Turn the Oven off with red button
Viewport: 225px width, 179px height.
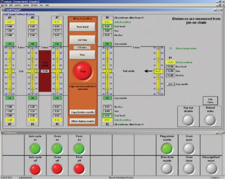pyautogui.click(x=57, y=169)
